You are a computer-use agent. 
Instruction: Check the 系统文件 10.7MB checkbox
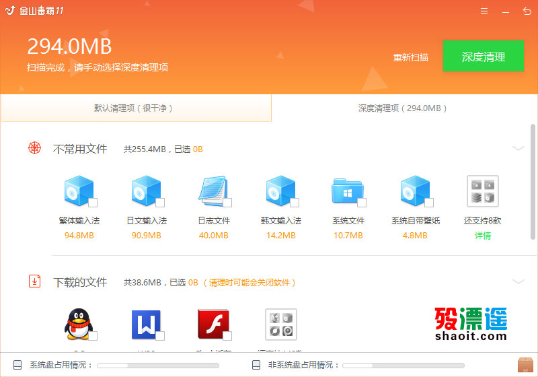click(362, 203)
